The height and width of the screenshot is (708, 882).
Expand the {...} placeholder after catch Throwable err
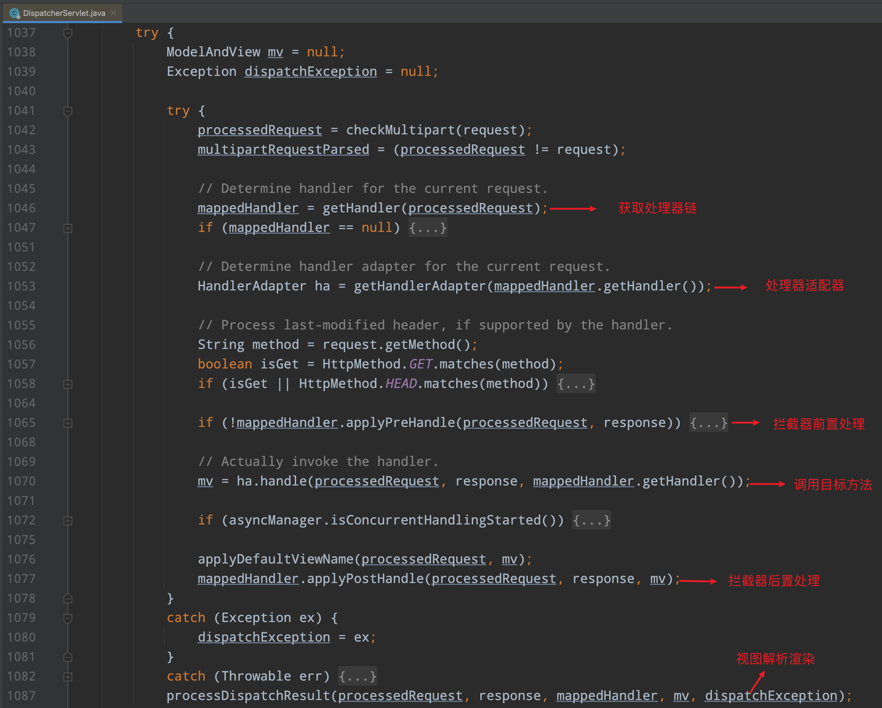click(357, 677)
